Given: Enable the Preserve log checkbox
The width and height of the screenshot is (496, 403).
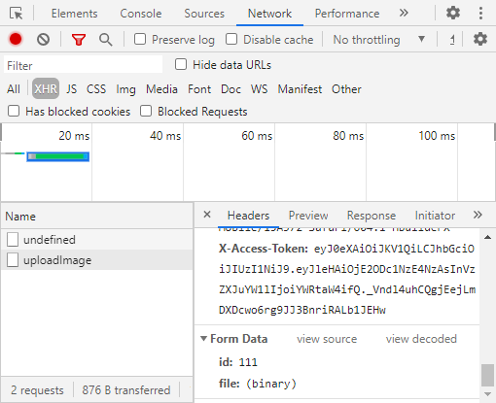Looking at the screenshot, I should coord(140,39).
